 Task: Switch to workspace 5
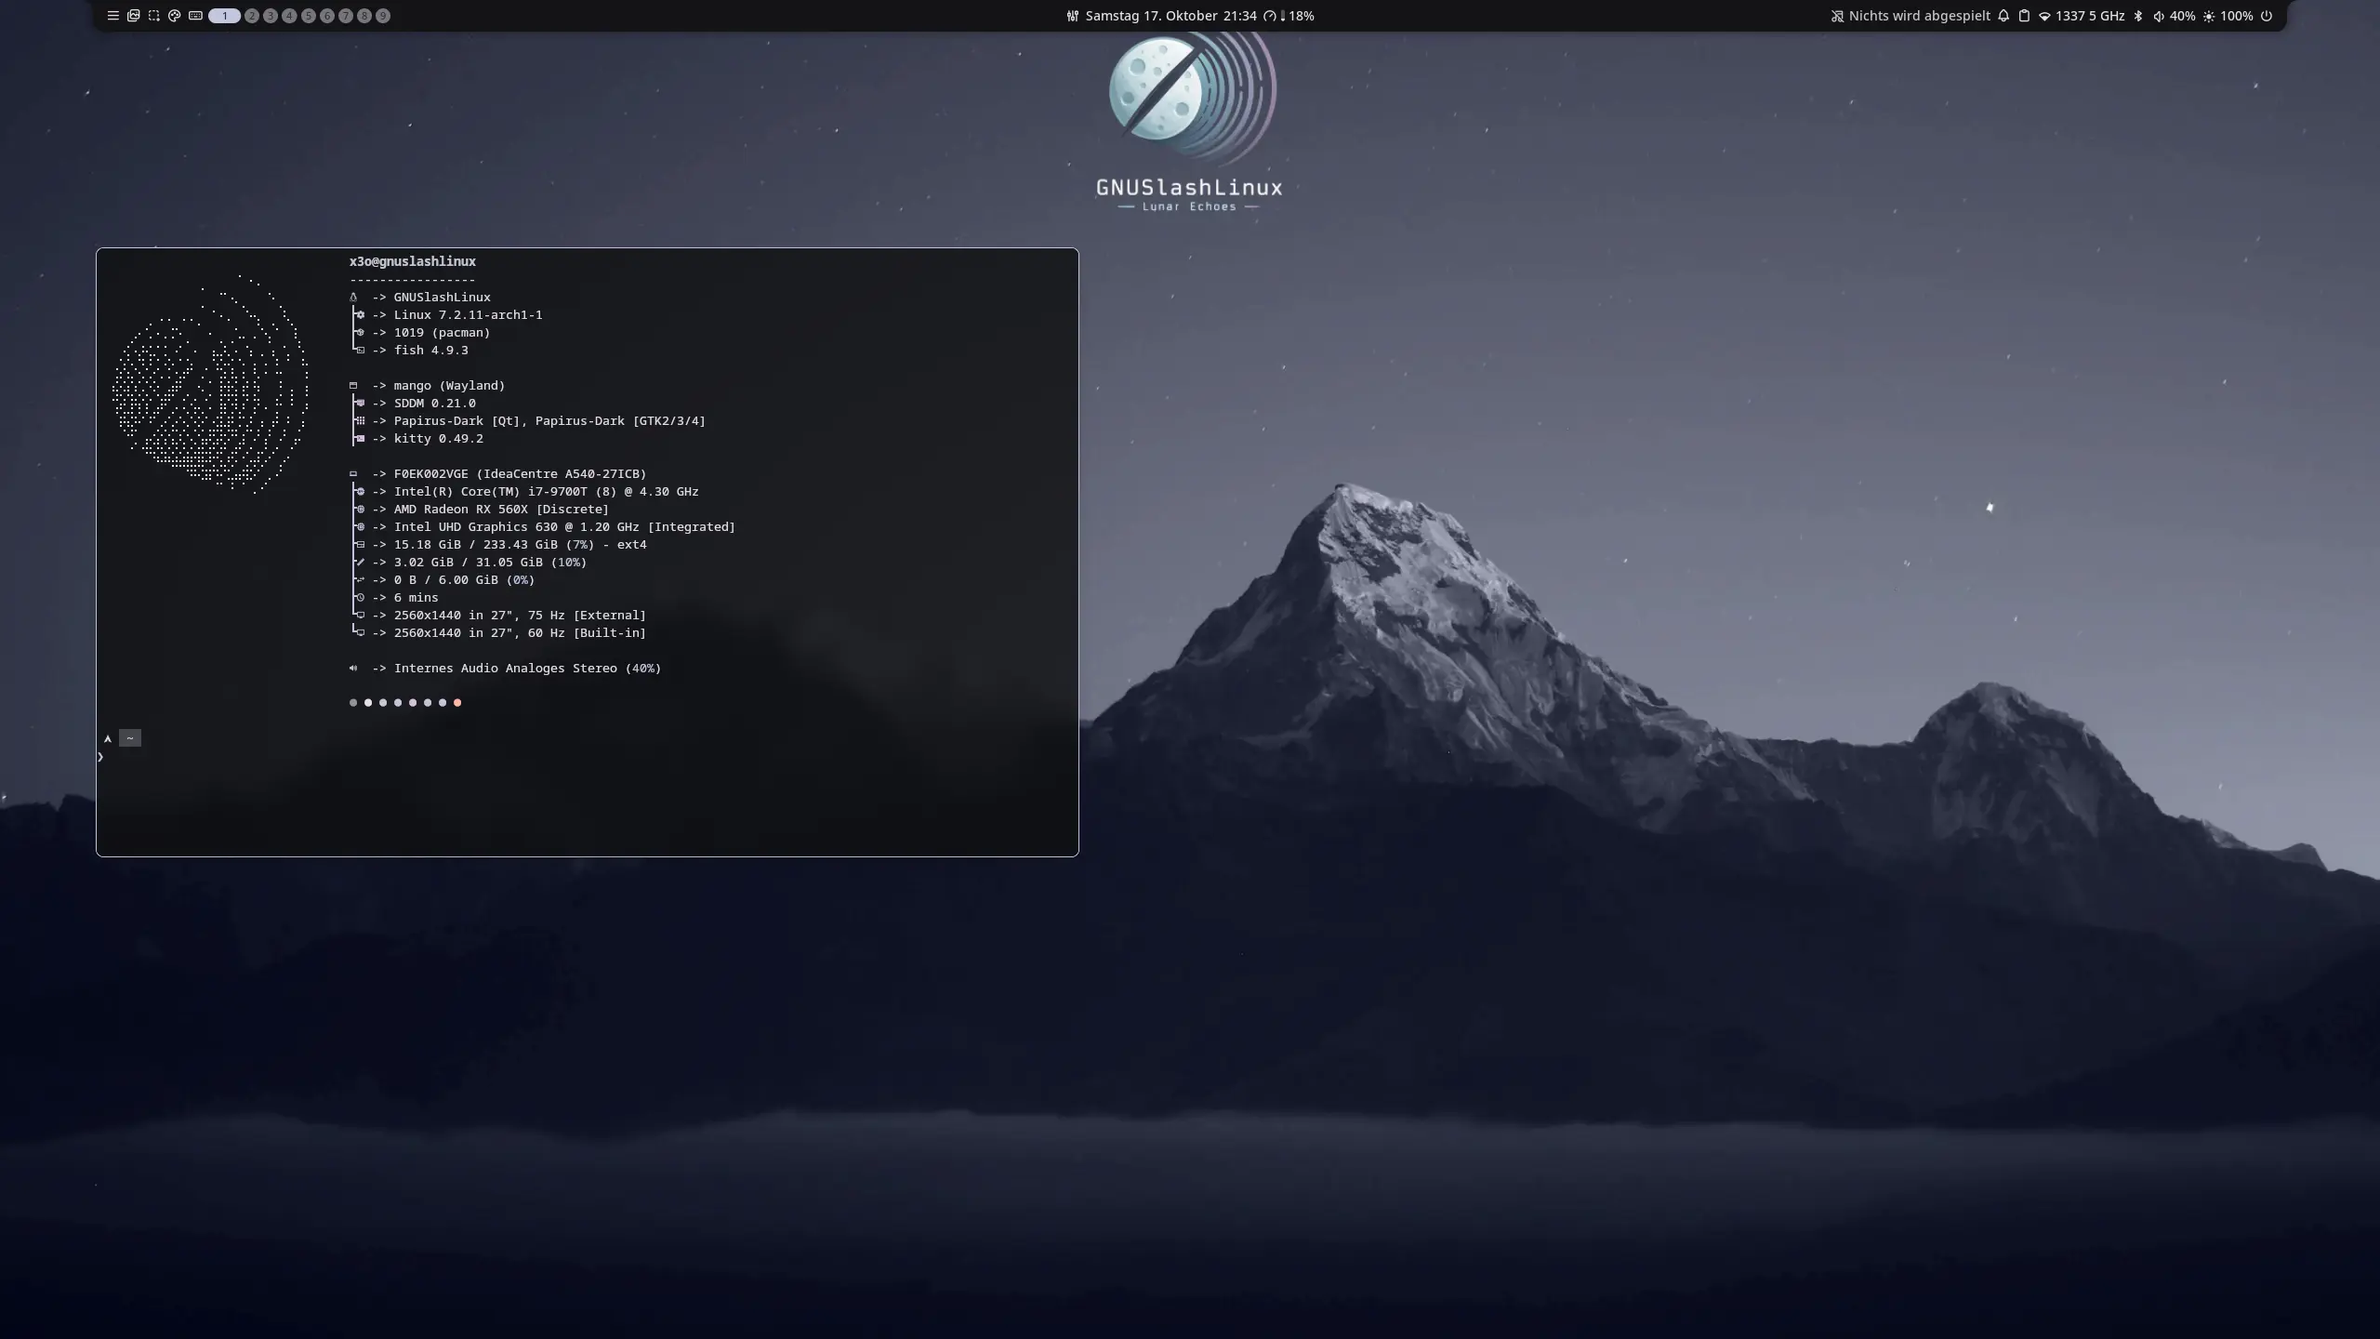click(309, 16)
